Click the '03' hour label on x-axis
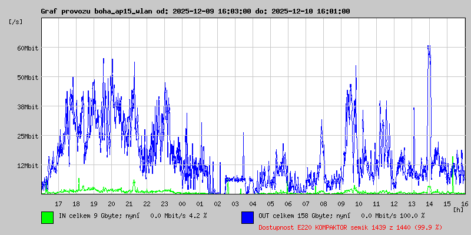471x235 pixels. tap(235, 204)
